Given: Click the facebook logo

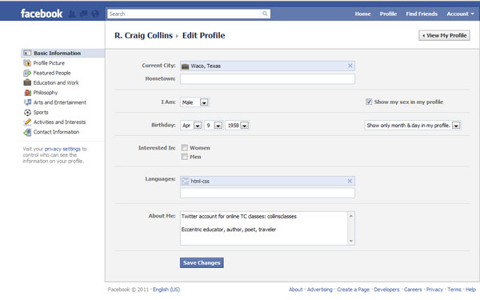Looking at the screenshot, I should click(42, 14).
